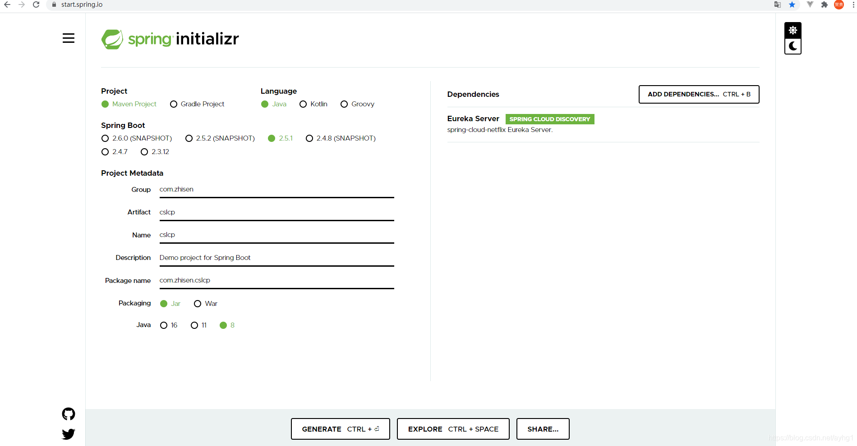Choose Spring Boot 2.5.1

pos(281,138)
